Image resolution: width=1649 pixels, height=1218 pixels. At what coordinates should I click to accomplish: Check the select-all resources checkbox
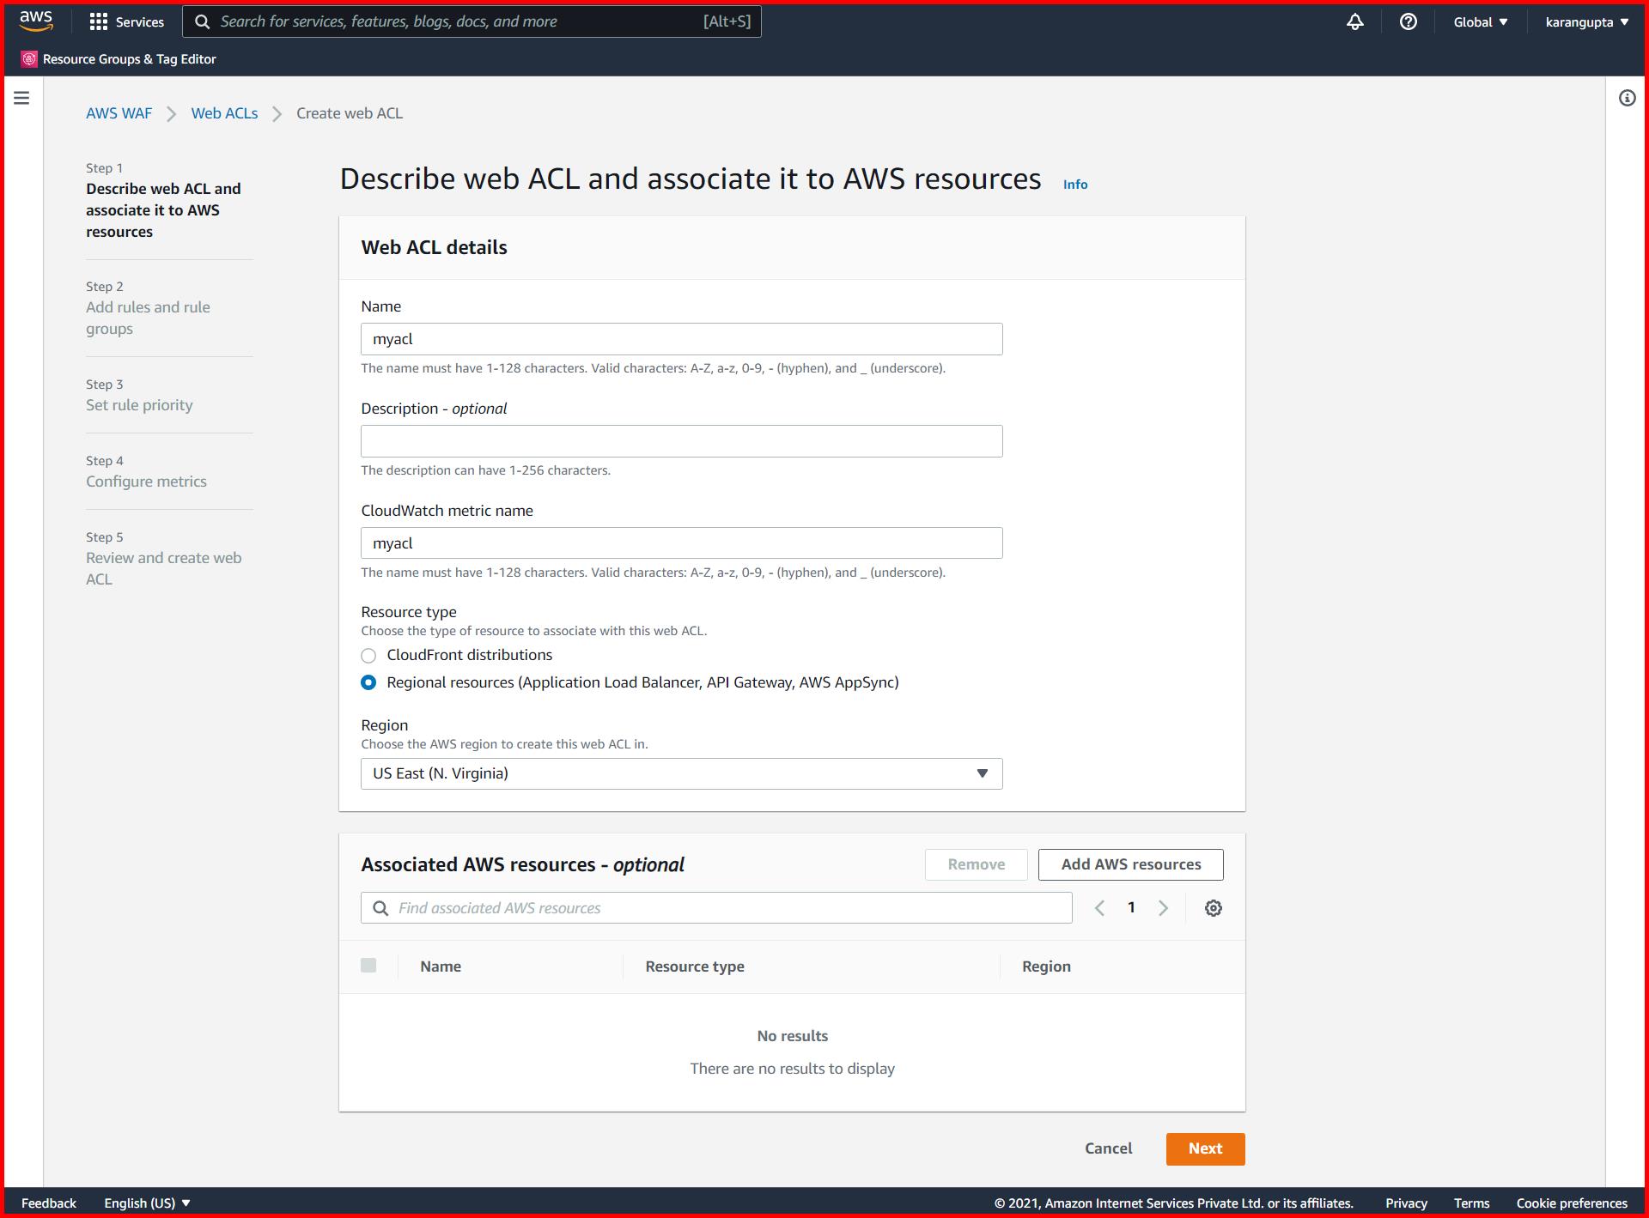point(369,966)
